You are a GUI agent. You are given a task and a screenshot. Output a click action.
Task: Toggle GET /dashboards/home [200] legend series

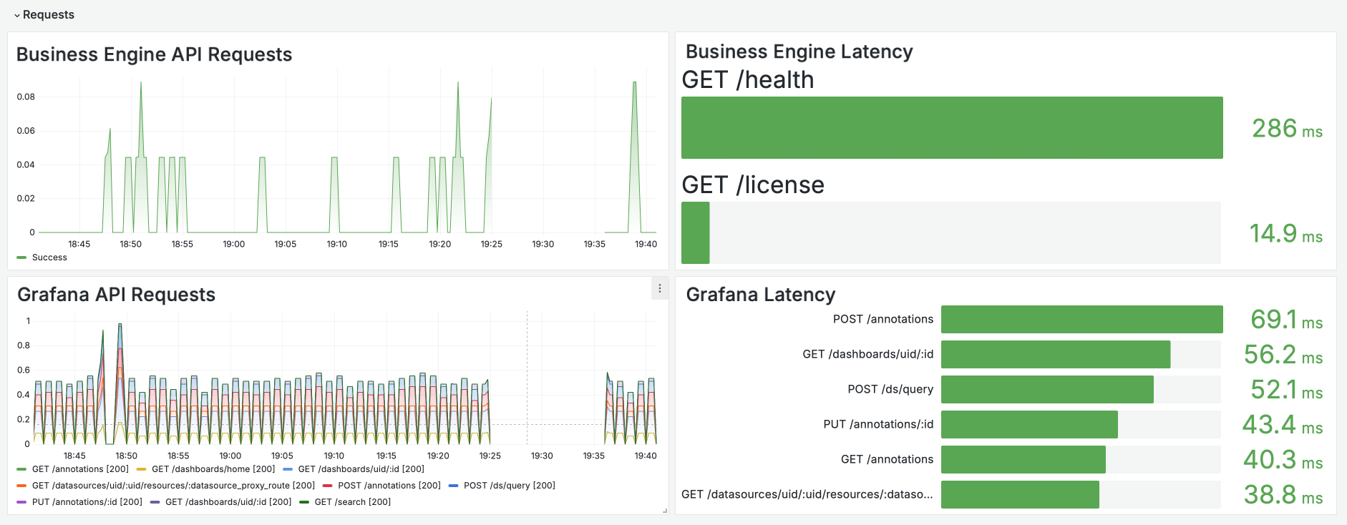[213, 469]
